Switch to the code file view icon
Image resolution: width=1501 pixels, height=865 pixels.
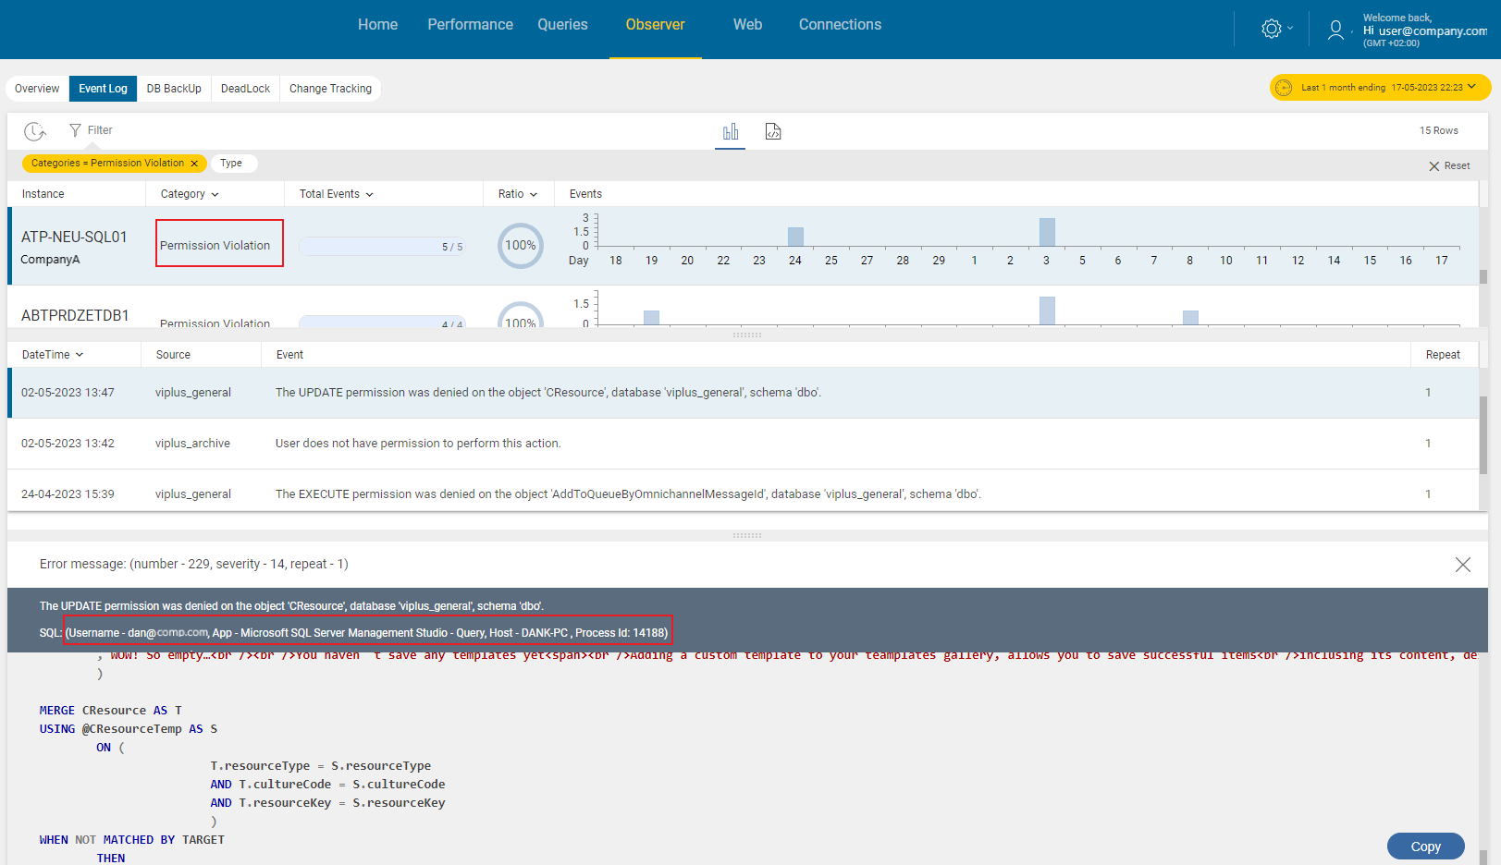coord(773,131)
